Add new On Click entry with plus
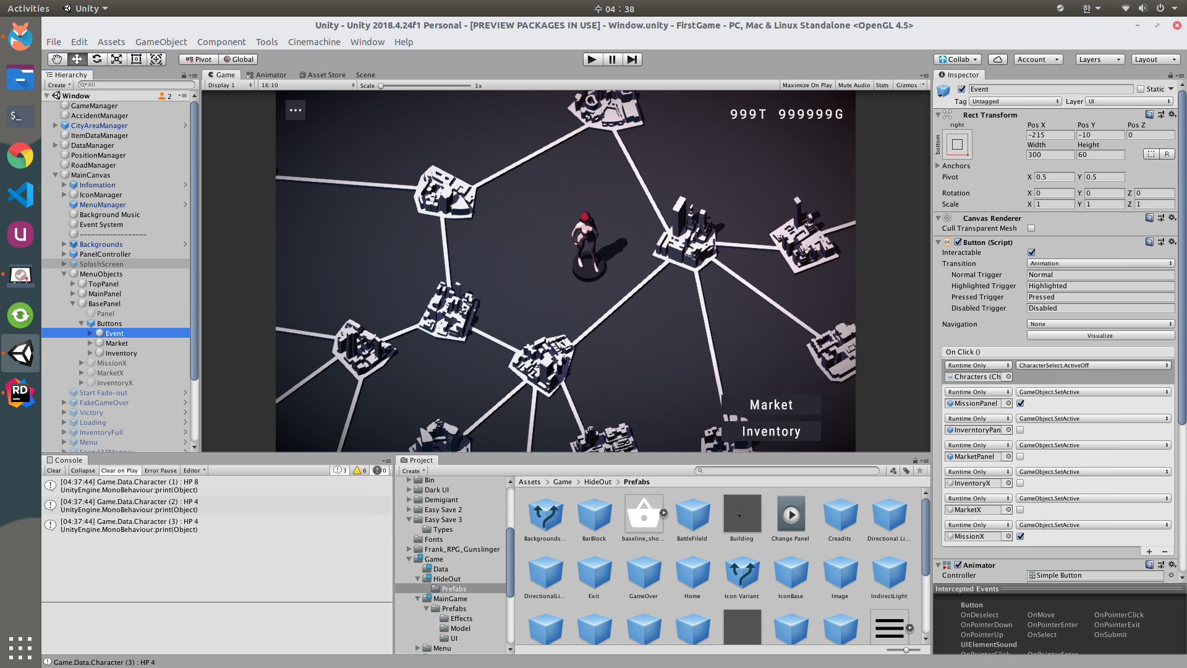The image size is (1187, 668). [x=1149, y=552]
